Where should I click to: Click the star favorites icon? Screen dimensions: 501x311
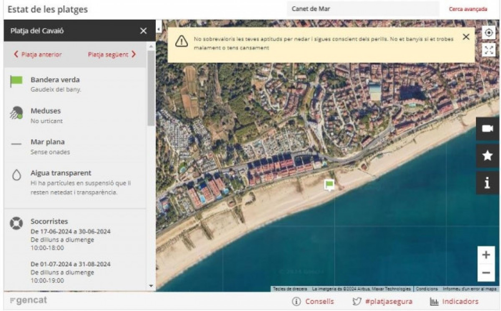coord(487,156)
